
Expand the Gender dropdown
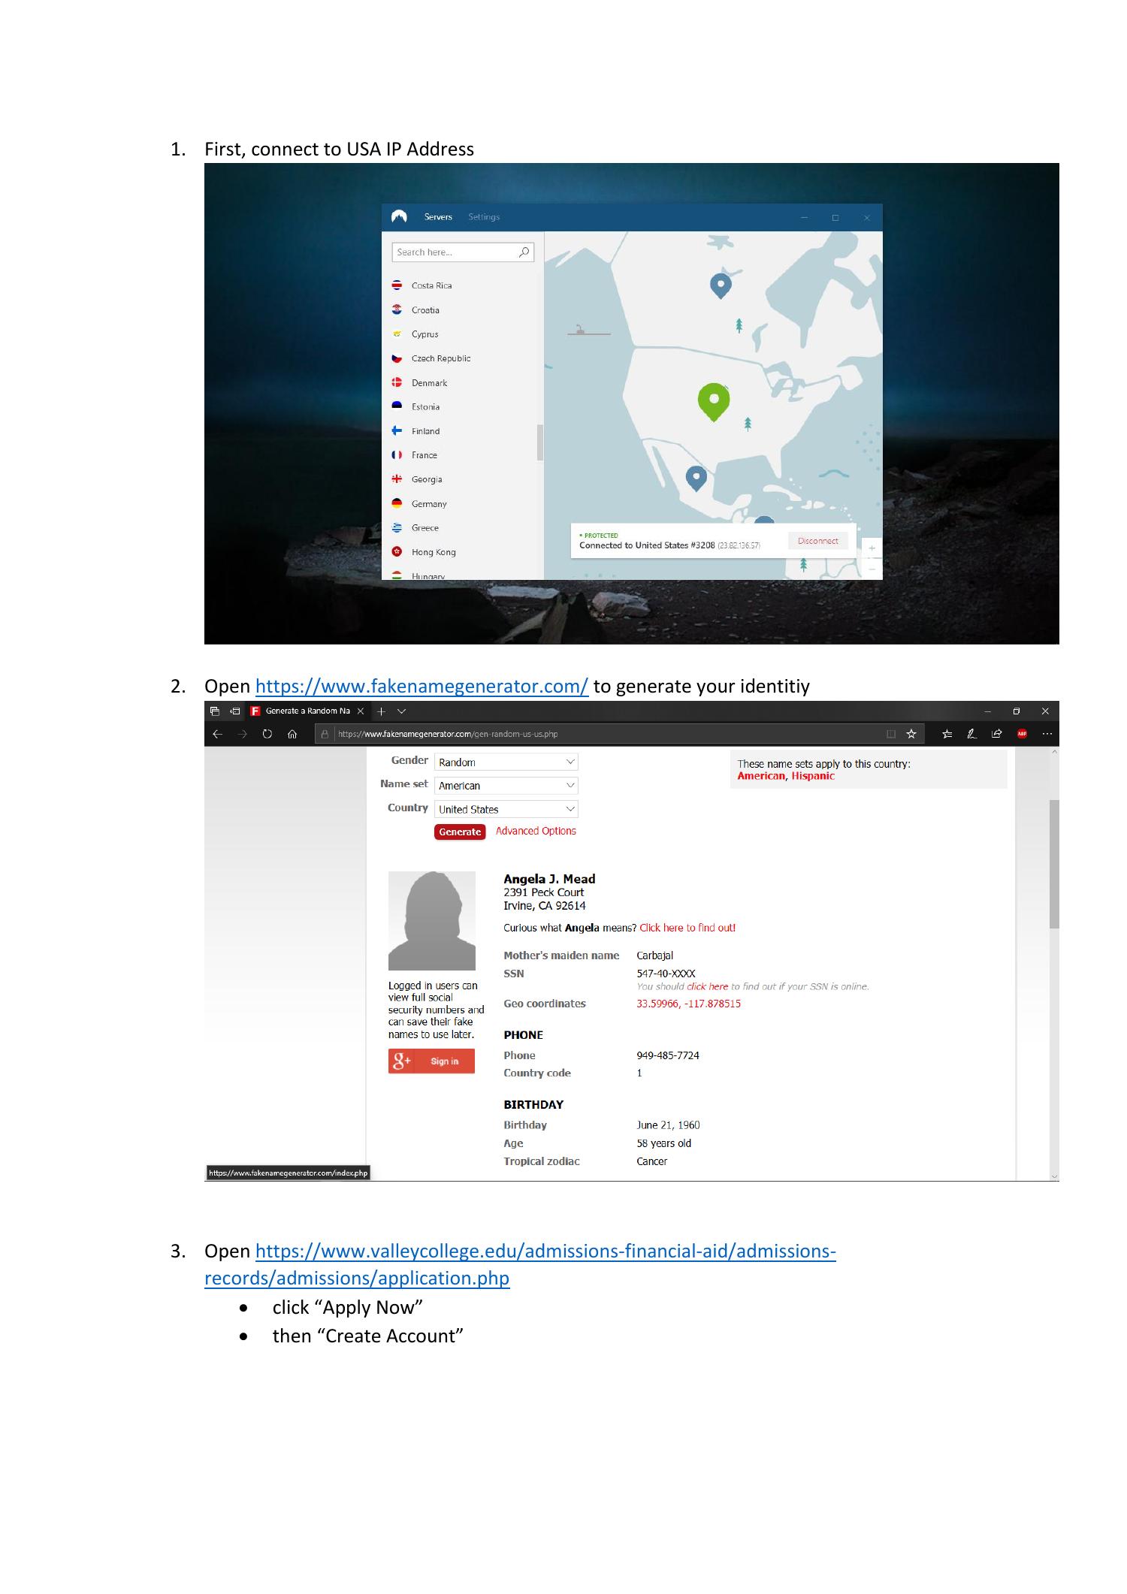coord(506,762)
